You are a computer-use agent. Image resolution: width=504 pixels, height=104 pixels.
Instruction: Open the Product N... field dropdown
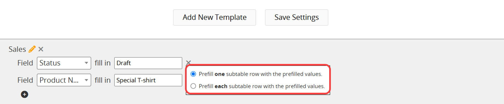(x=64, y=80)
